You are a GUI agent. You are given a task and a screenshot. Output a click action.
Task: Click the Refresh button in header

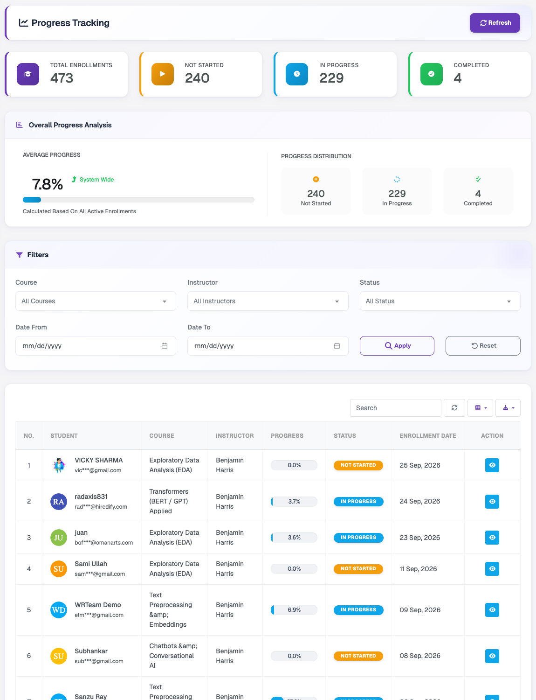495,23
